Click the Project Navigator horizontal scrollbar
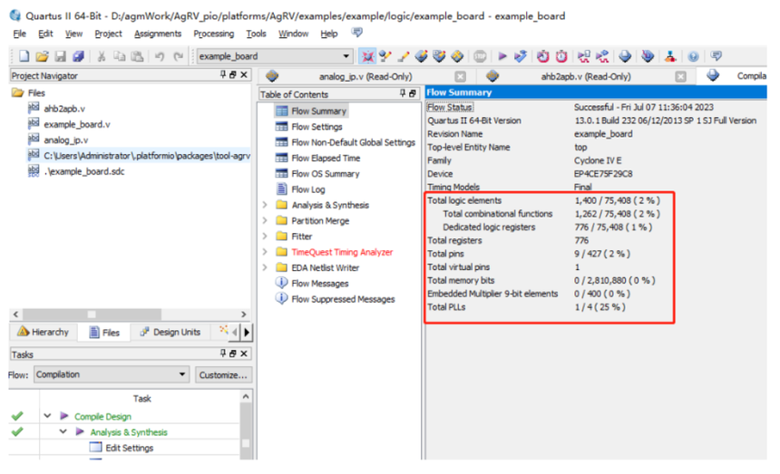This screenshot has width=780, height=474. pyautogui.click(x=92, y=314)
